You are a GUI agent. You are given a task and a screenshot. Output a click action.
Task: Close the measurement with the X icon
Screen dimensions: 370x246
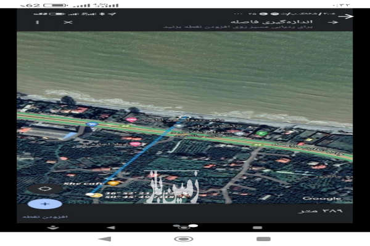coord(68,22)
